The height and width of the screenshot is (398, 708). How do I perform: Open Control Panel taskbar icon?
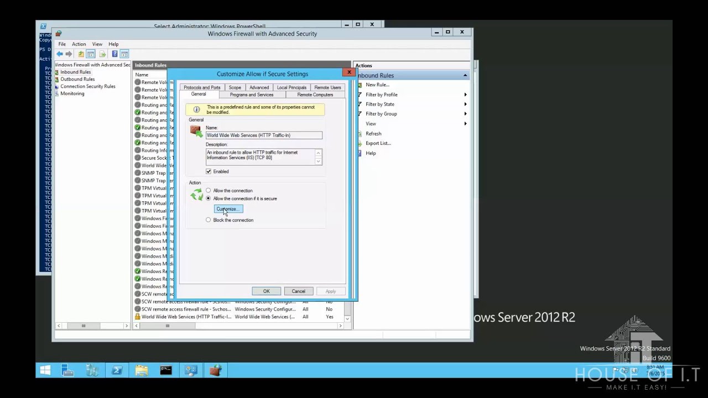191,370
